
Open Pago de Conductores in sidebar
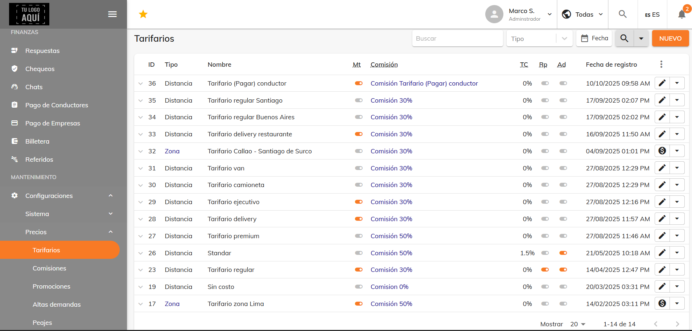[57, 105]
